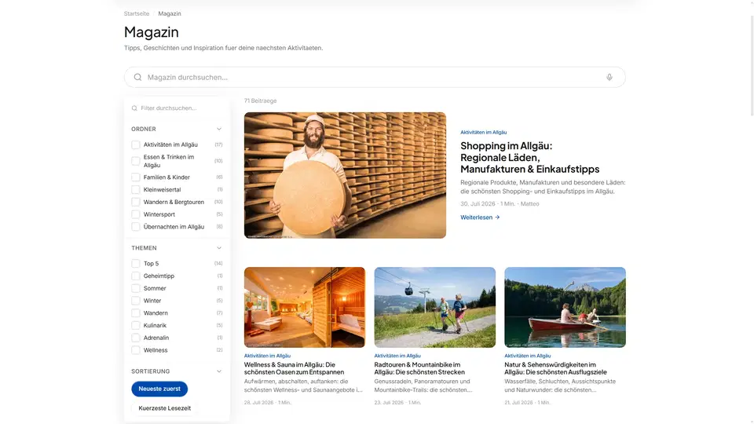Select the Wandern & Bergtouren checkbox

pos(136,202)
